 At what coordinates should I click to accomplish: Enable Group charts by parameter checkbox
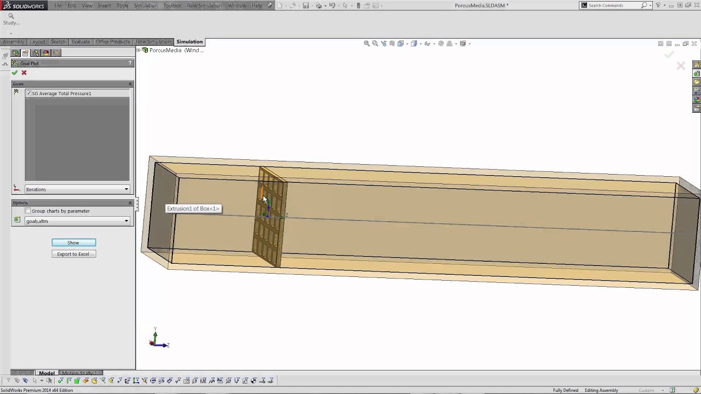28,211
